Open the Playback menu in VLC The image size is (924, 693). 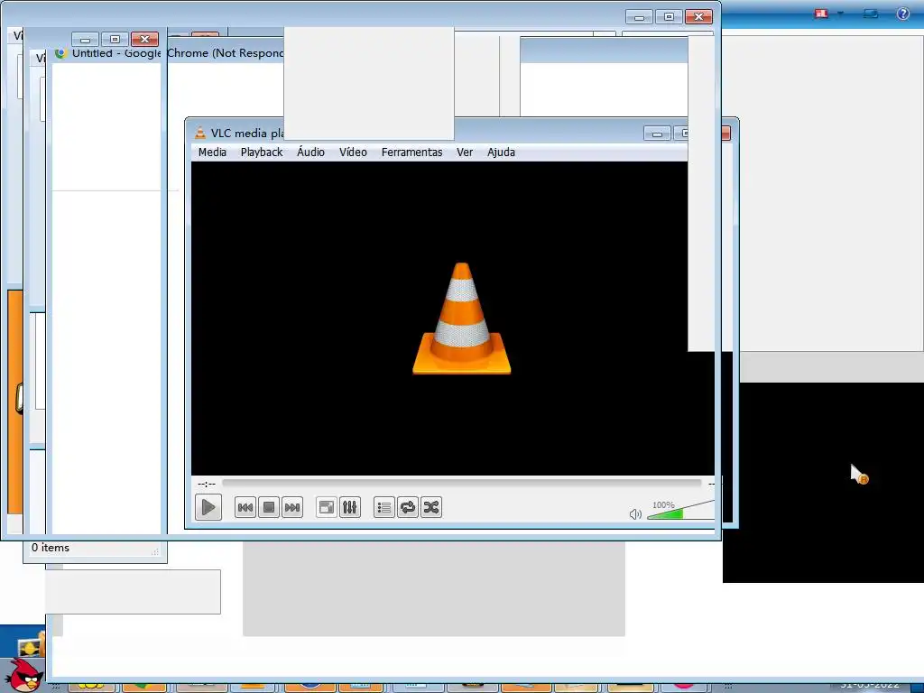click(x=262, y=152)
